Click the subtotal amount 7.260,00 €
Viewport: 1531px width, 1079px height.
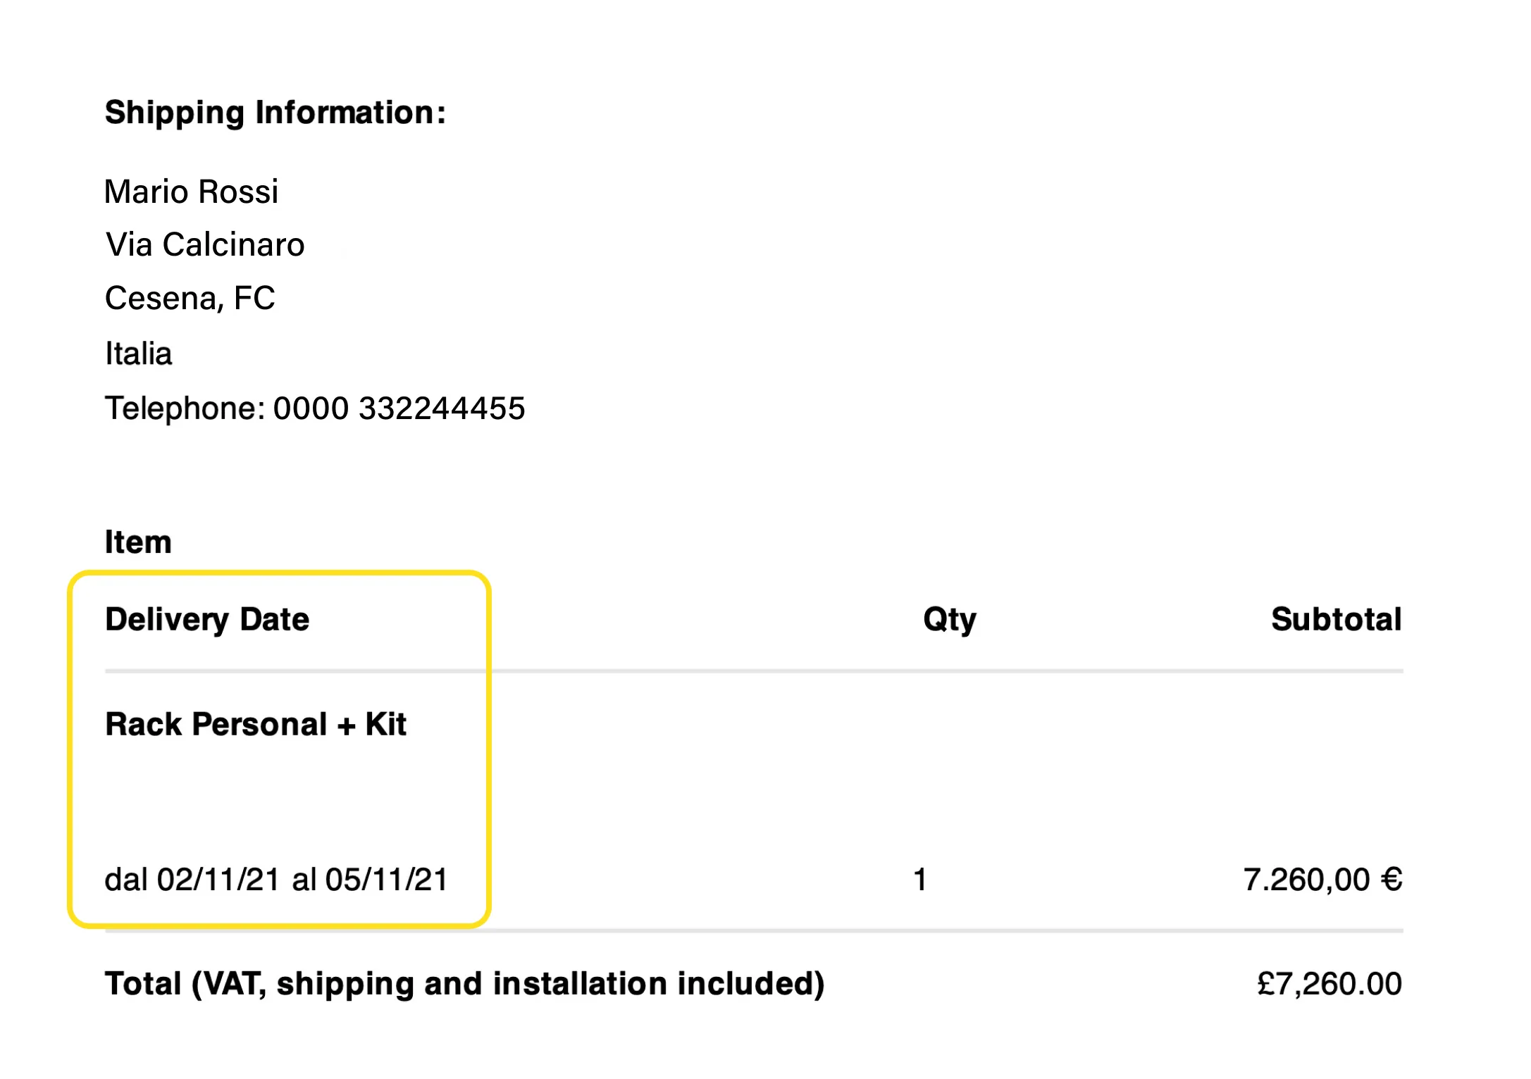[x=1323, y=880]
